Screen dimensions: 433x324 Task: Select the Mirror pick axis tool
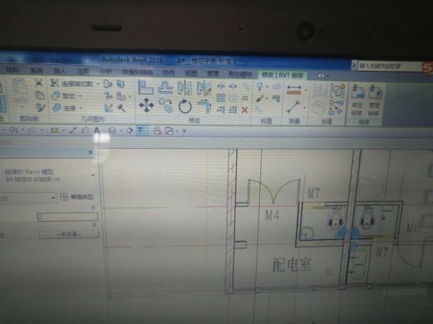185,88
